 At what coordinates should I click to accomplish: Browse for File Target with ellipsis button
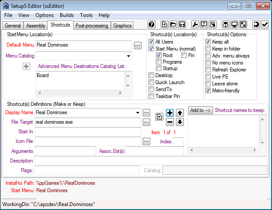(146, 122)
